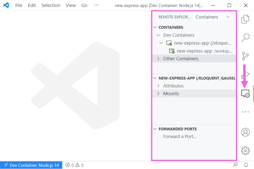
Task: Expand the Mounts node
Action: 158,93
